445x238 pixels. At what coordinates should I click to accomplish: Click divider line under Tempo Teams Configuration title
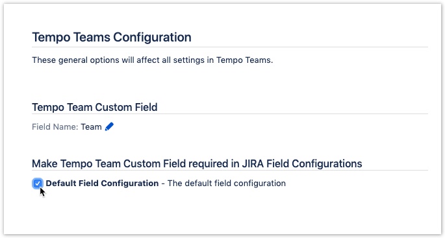point(230,47)
